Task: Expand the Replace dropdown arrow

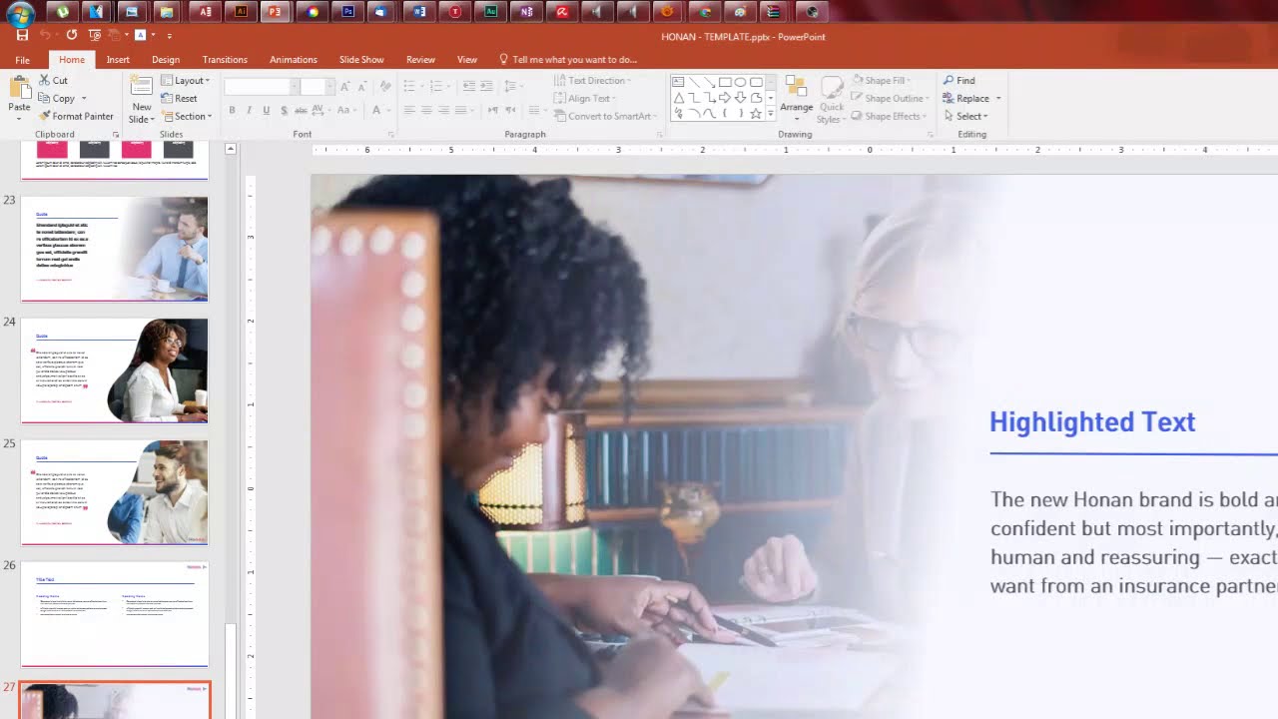Action: [x=997, y=98]
